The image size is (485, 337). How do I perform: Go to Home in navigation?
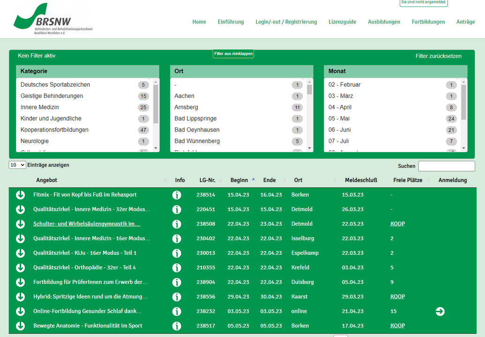click(x=199, y=22)
